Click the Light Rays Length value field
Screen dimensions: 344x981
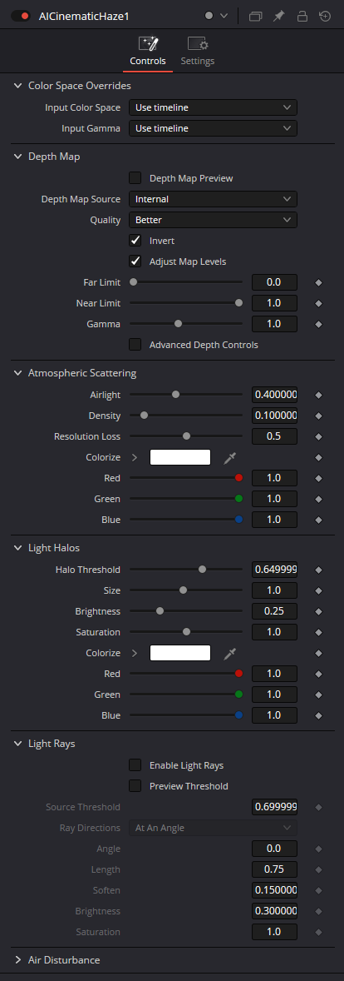pos(274,869)
